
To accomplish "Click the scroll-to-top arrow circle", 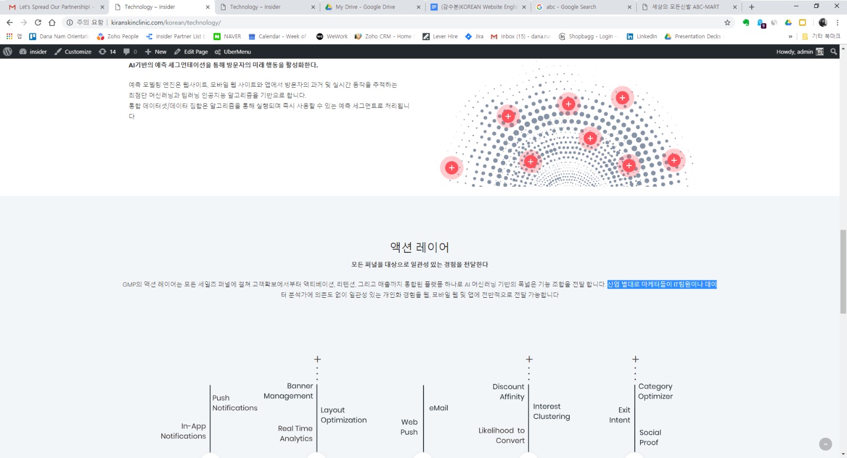I will click(825, 444).
